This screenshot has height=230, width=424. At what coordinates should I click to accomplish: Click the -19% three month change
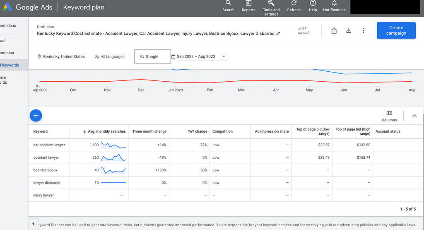(x=162, y=157)
